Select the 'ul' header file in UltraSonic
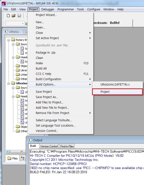 point(24,122)
